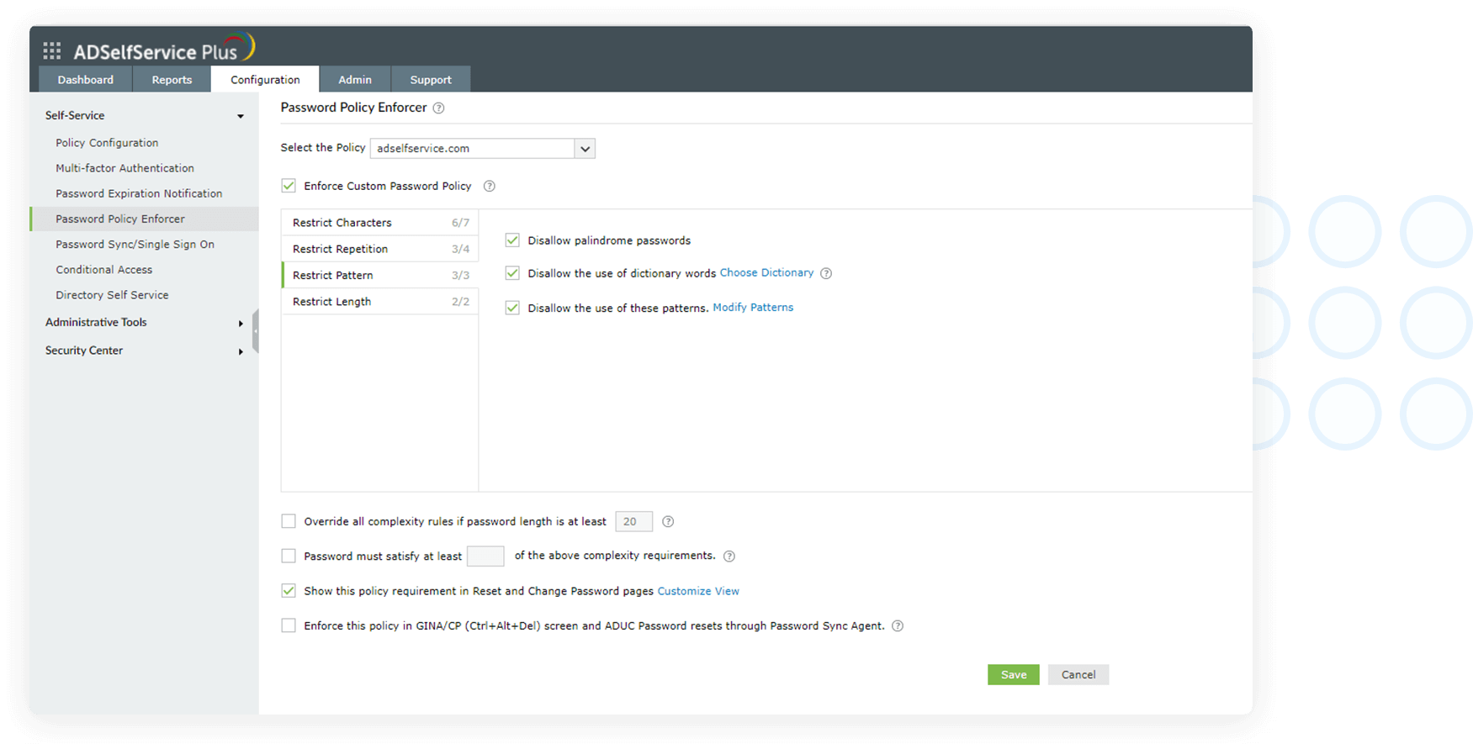The height and width of the screenshot is (749, 1473).
Task: Collapse the left sidebar using the handle
Action: pyautogui.click(x=256, y=331)
